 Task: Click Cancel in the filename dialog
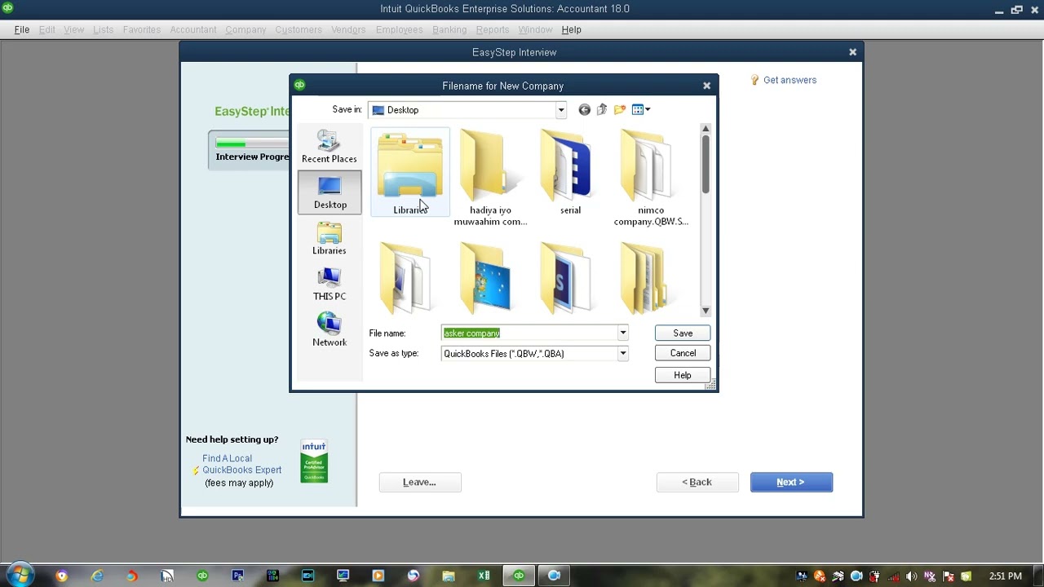click(683, 353)
